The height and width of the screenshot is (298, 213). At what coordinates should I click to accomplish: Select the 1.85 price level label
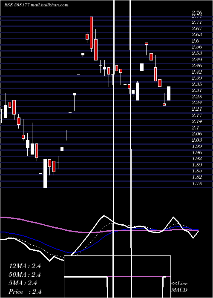(x=197, y=171)
